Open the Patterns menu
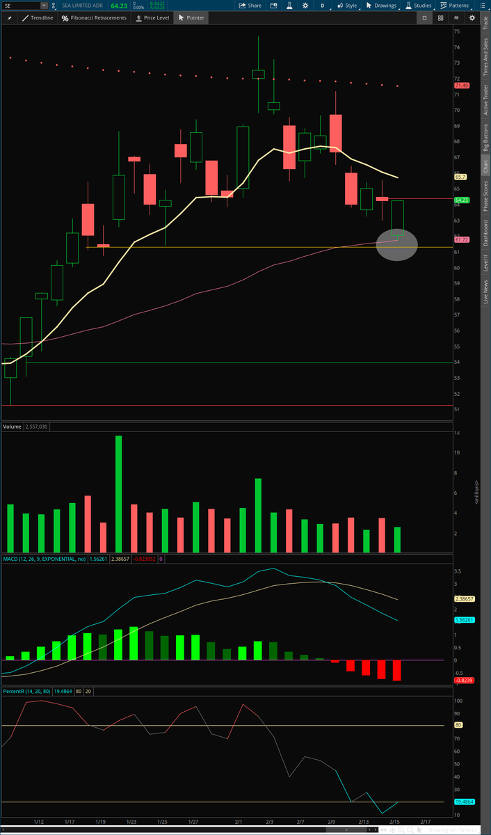 point(454,5)
